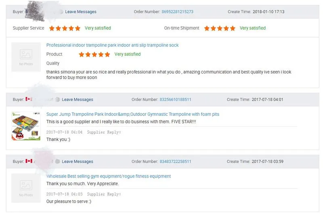The height and width of the screenshot is (216, 323).
Task: Open the Wholesale Best selling gym equipment link
Action: click(x=109, y=176)
